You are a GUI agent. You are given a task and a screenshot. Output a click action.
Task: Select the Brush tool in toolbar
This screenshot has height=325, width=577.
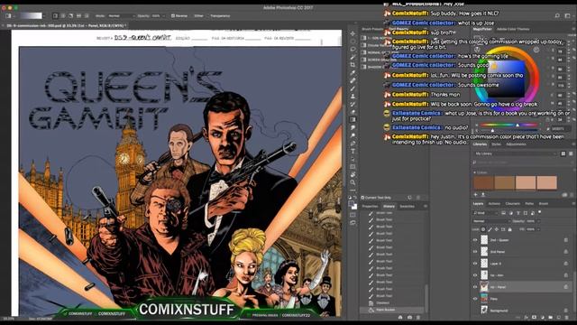click(x=353, y=88)
